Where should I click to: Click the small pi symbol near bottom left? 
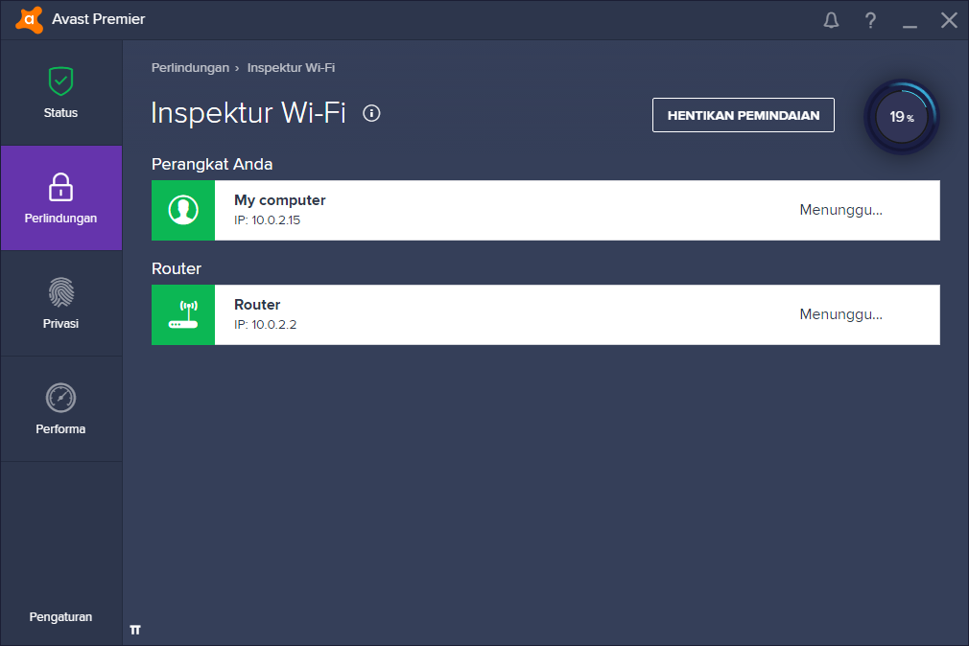pos(135,629)
